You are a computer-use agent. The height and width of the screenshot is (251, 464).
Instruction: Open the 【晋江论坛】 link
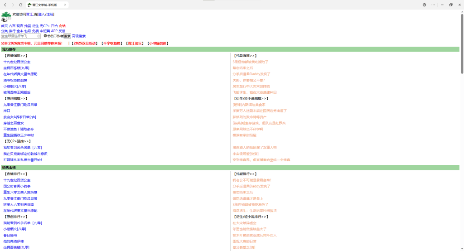134,43
